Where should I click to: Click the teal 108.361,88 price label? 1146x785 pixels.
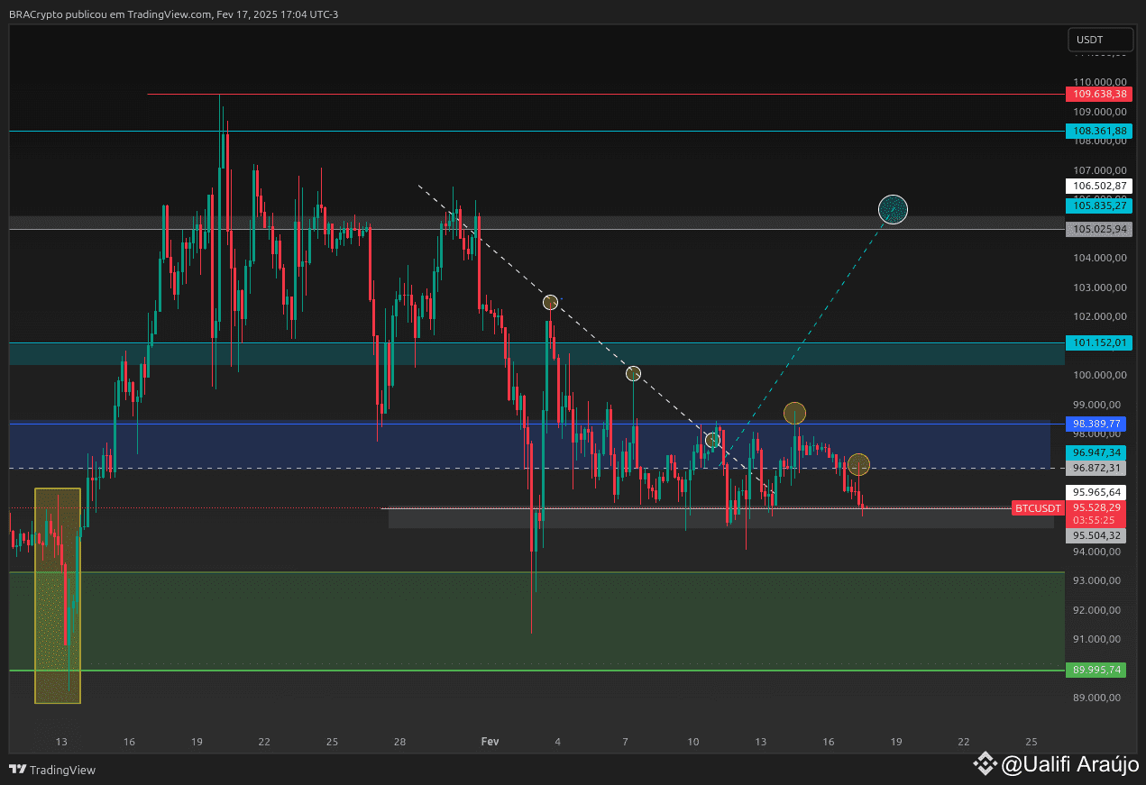point(1097,131)
